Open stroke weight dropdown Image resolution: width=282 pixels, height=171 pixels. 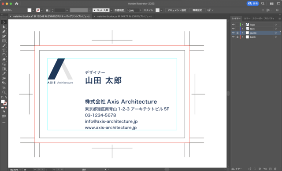67,10
